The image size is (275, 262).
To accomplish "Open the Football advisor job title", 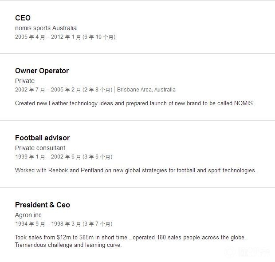I will (x=42, y=138).
